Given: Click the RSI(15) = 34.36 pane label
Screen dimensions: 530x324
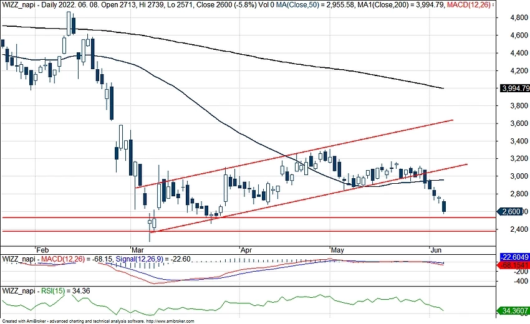Looking at the screenshot, I should coord(65,290).
